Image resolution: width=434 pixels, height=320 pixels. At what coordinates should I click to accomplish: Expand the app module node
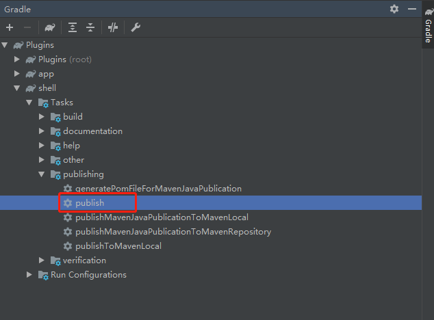(17, 74)
